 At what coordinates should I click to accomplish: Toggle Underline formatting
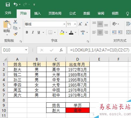pos(39,32)
